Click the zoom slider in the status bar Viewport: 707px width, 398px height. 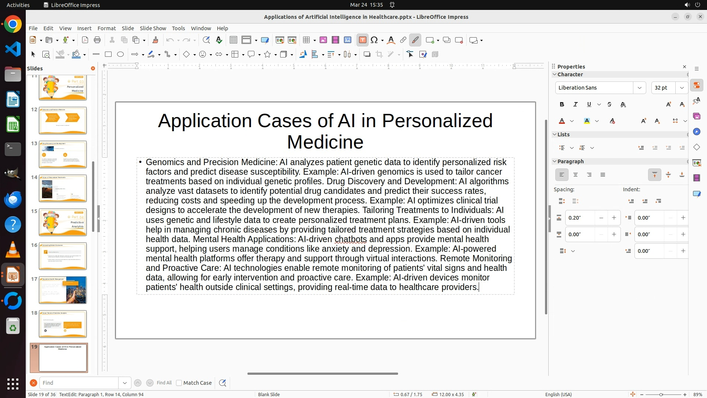661,395
